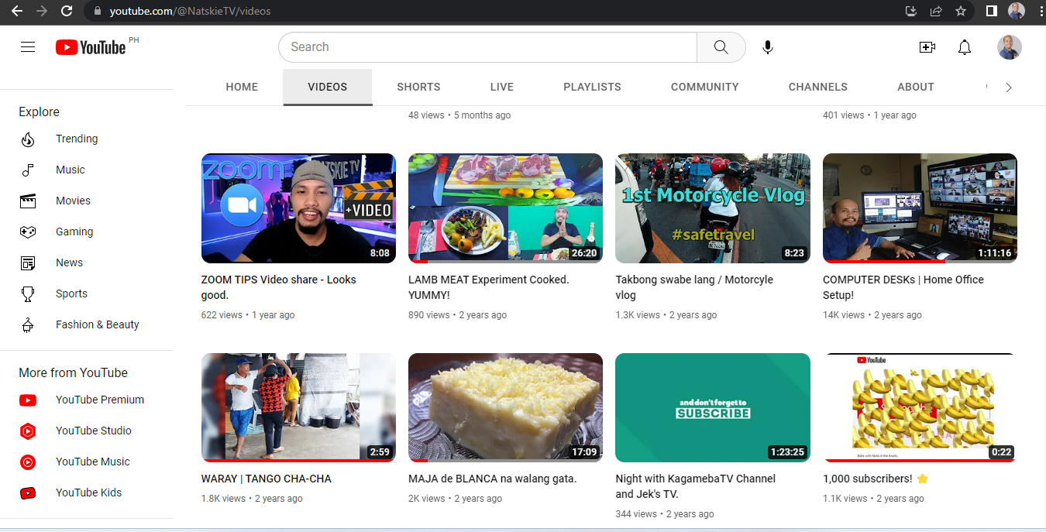Open the hamburger guide menu
Screen dimensions: 1046x532
tap(28, 47)
